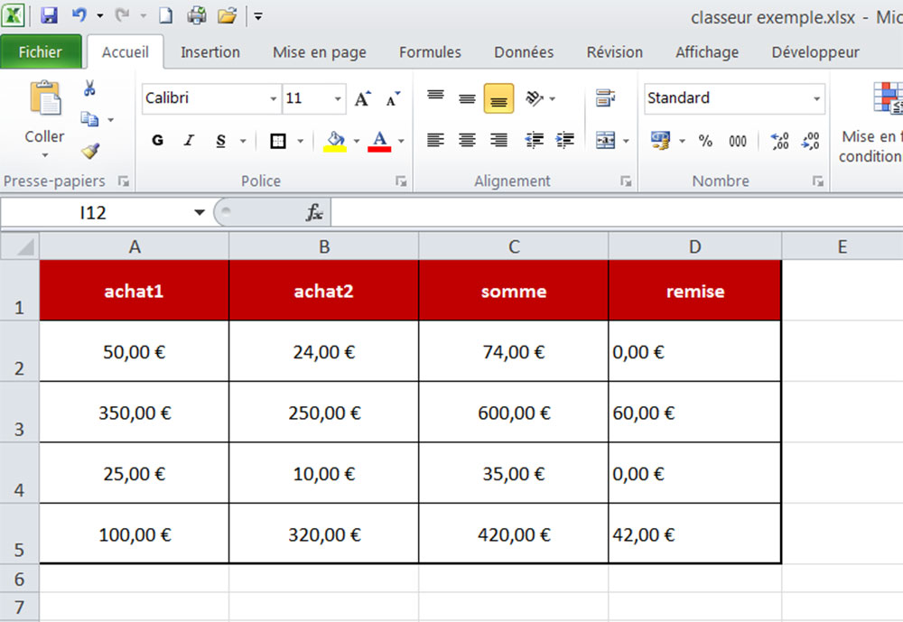Open print preview icon in quick access
The image size is (903, 622).
196,15
